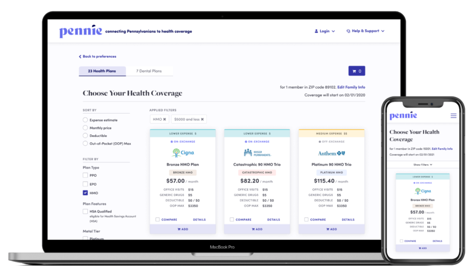Click the Kaiser Permanente logo on the Catastrophic card
This screenshot has width=476, height=266.
[x=257, y=153]
